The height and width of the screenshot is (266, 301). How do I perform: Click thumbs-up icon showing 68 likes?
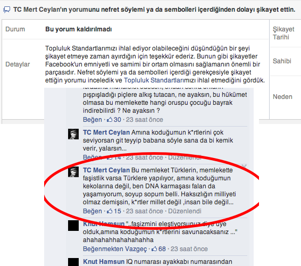154,249
